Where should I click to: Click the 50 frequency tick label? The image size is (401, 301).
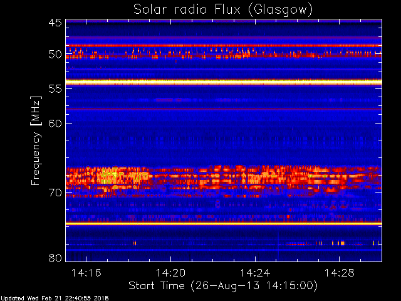(55, 55)
